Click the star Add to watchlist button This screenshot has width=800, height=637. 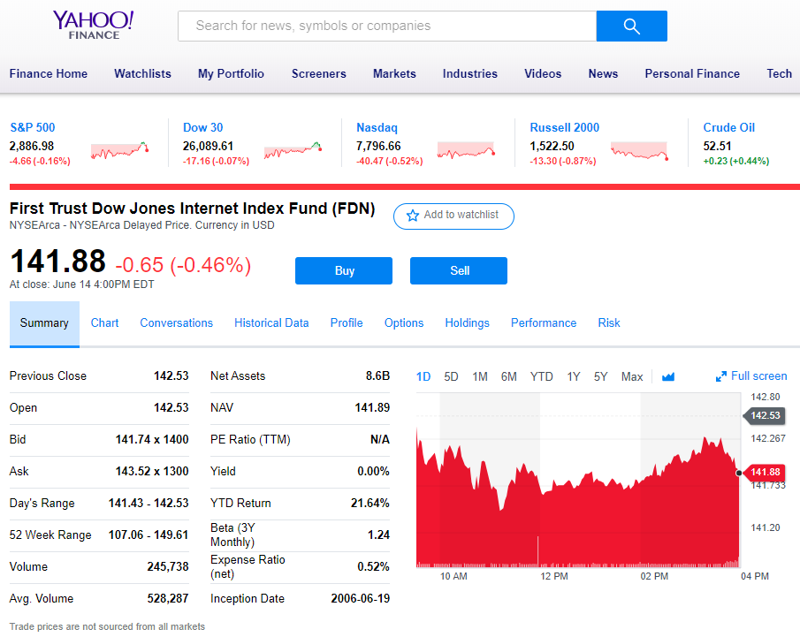(x=453, y=216)
